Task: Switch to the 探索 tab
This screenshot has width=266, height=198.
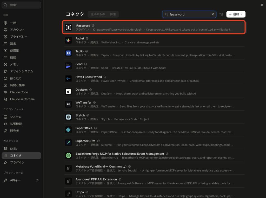Action: coord(113,14)
